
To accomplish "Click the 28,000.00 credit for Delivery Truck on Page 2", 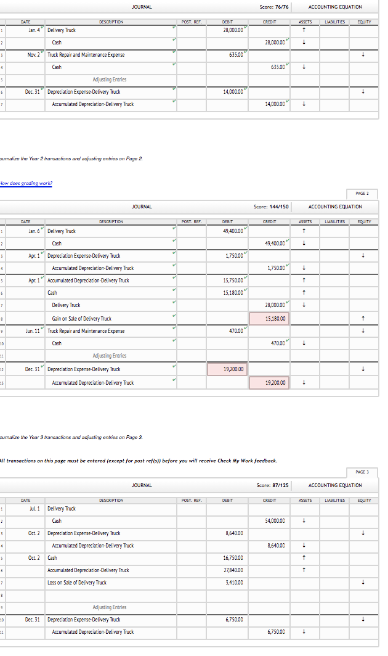I will 269,305.
